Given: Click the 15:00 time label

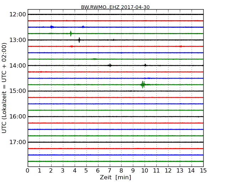Looking at the screenshot, I should [17, 91].
